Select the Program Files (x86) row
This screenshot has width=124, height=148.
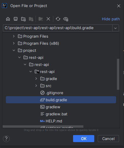(61, 44)
